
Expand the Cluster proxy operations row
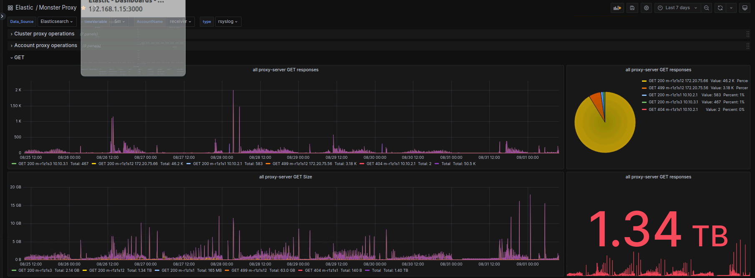(44, 34)
